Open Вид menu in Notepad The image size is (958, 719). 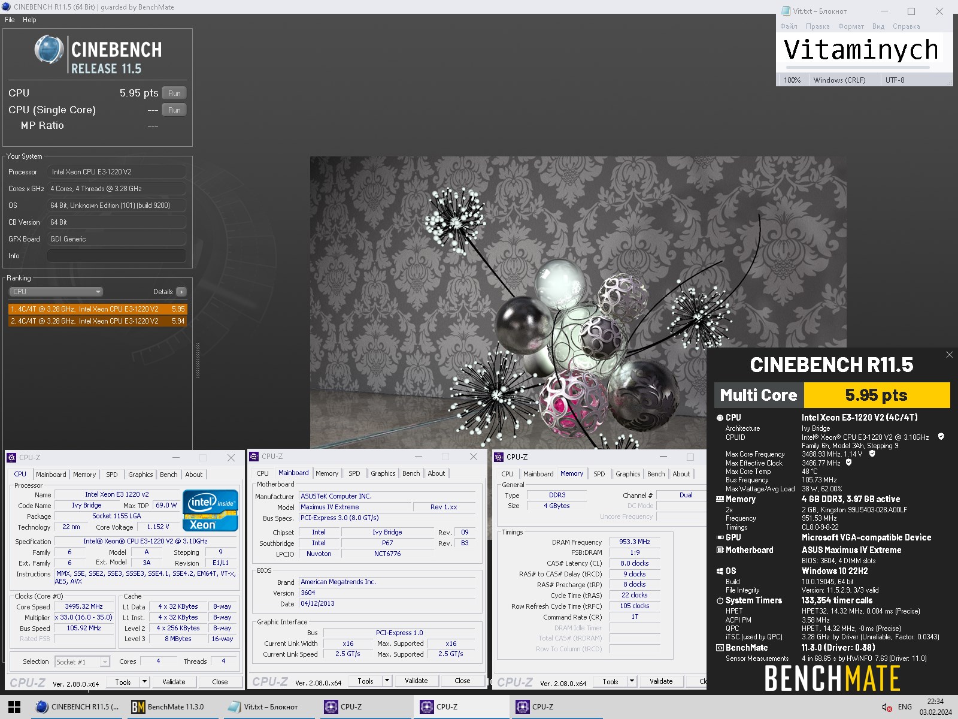(878, 26)
